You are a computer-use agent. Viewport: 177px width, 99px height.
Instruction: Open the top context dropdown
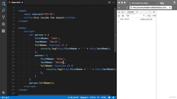(135, 16)
